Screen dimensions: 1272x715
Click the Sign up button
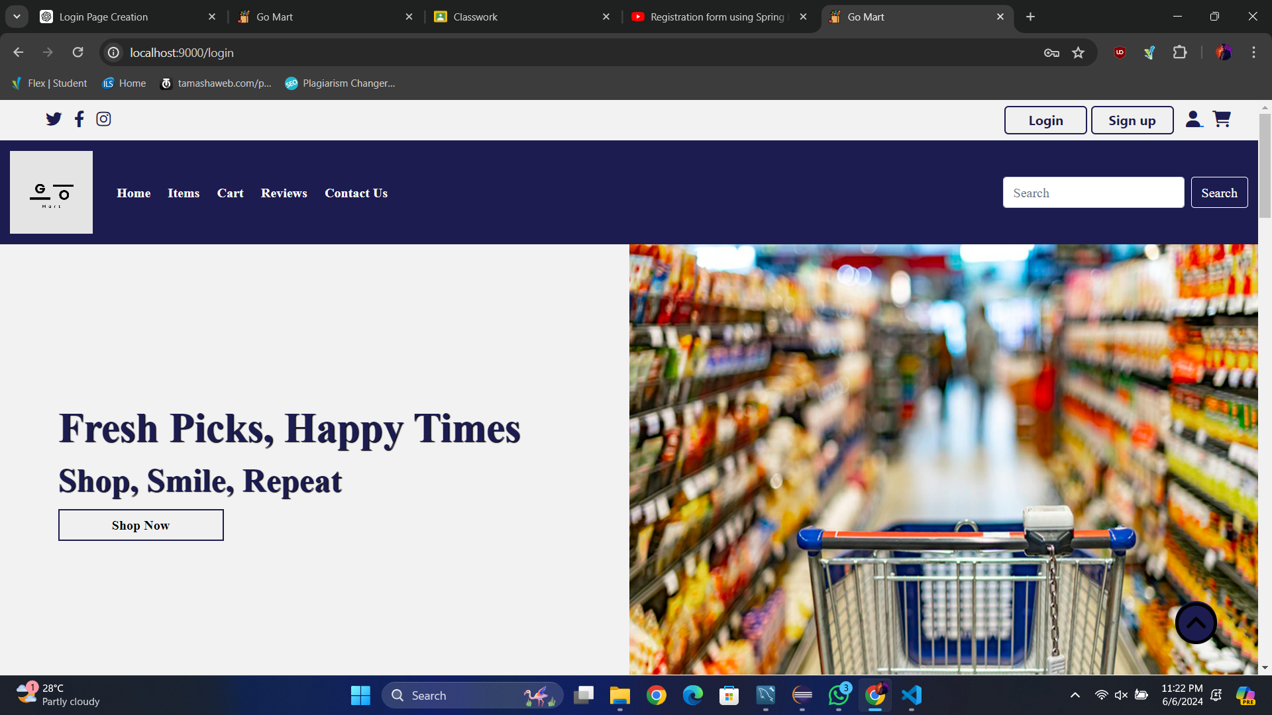(x=1132, y=120)
